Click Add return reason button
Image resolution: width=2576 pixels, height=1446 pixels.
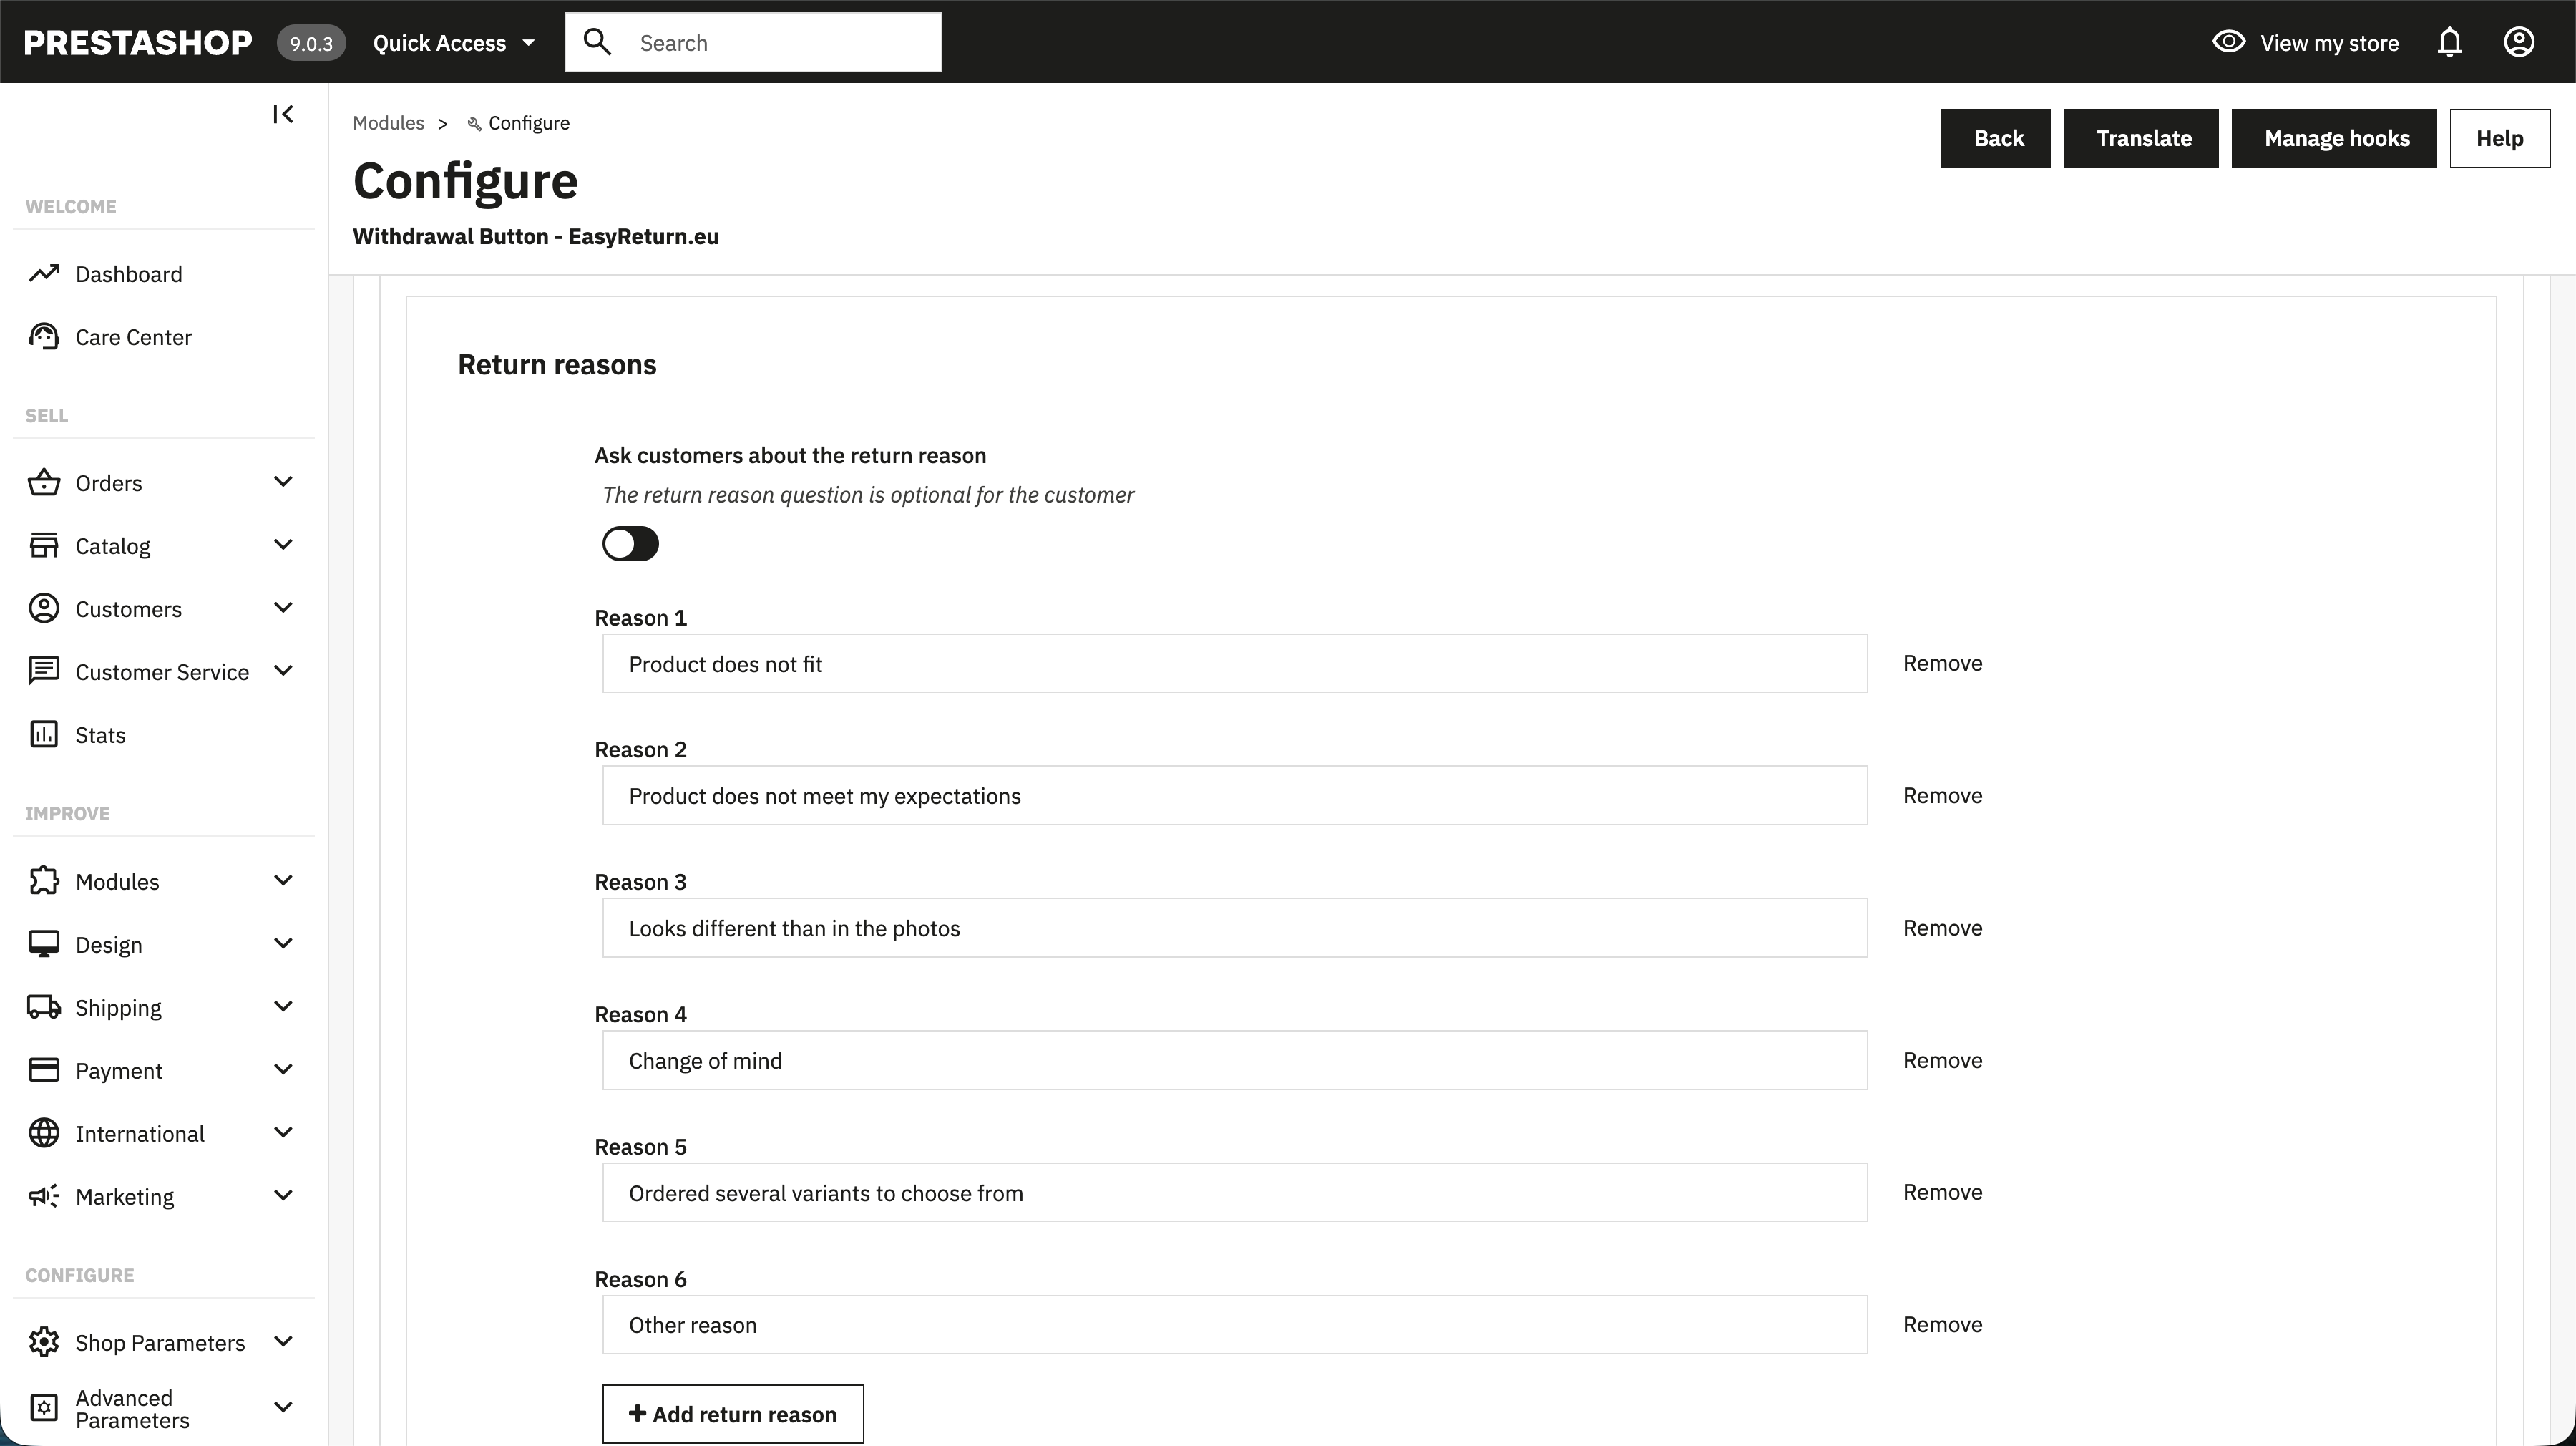tap(733, 1414)
